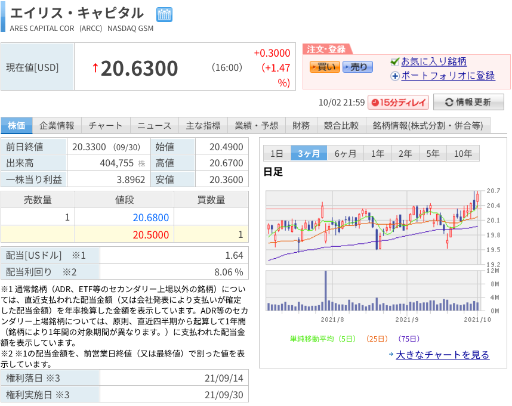Screen dimensions: 512x406
Task: Click the current price 20.6300
Action: 139,69
